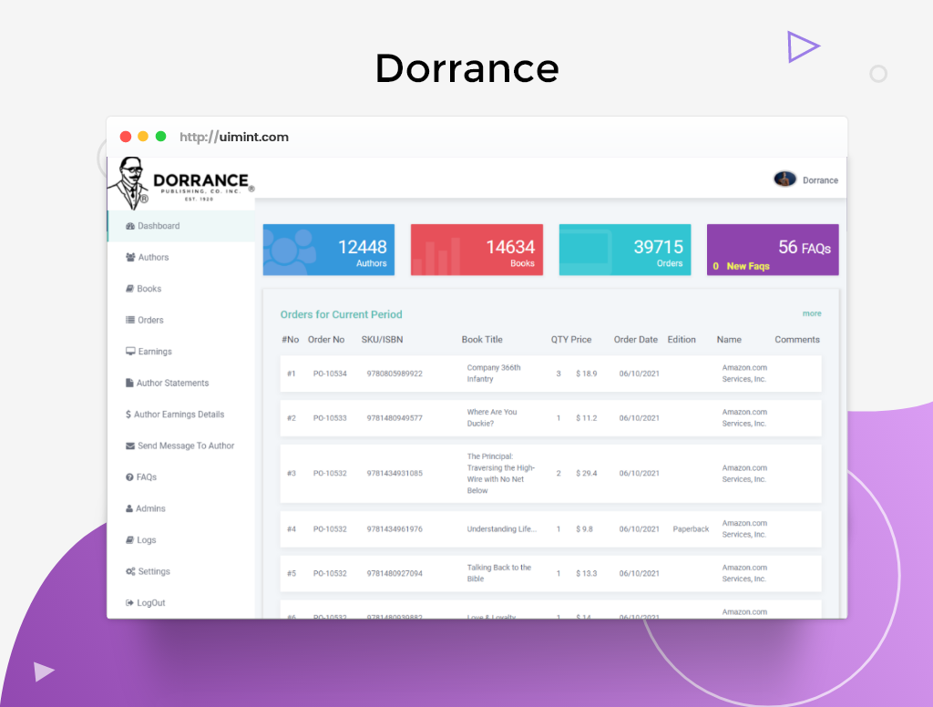
Task: Open the FAQs menu item
Action: 146,477
